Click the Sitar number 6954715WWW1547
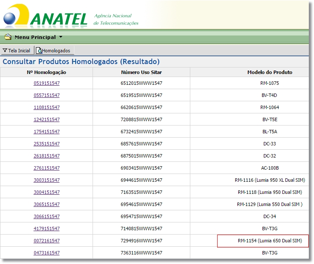Screen dimensions: 314x264 tap(141, 216)
